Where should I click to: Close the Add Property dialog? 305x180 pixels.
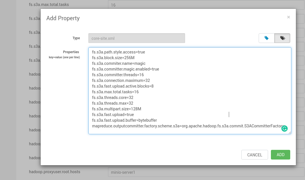coord(289,17)
